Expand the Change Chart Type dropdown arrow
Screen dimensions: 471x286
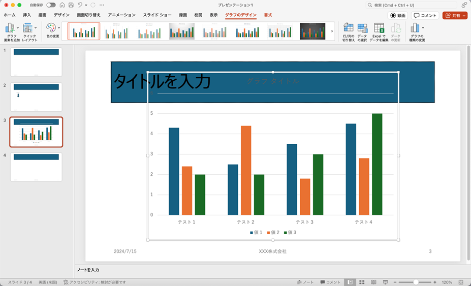pos(423,27)
